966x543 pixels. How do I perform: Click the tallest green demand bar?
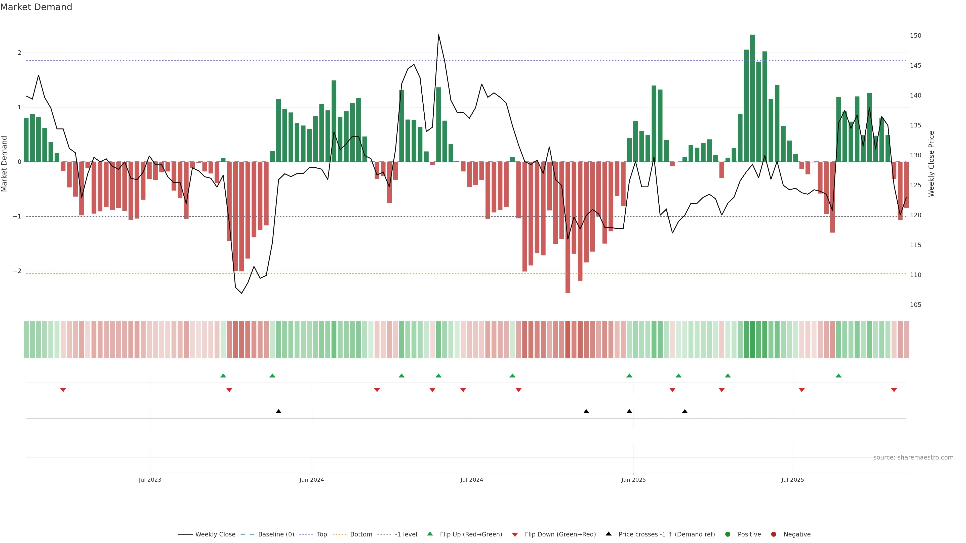click(752, 98)
